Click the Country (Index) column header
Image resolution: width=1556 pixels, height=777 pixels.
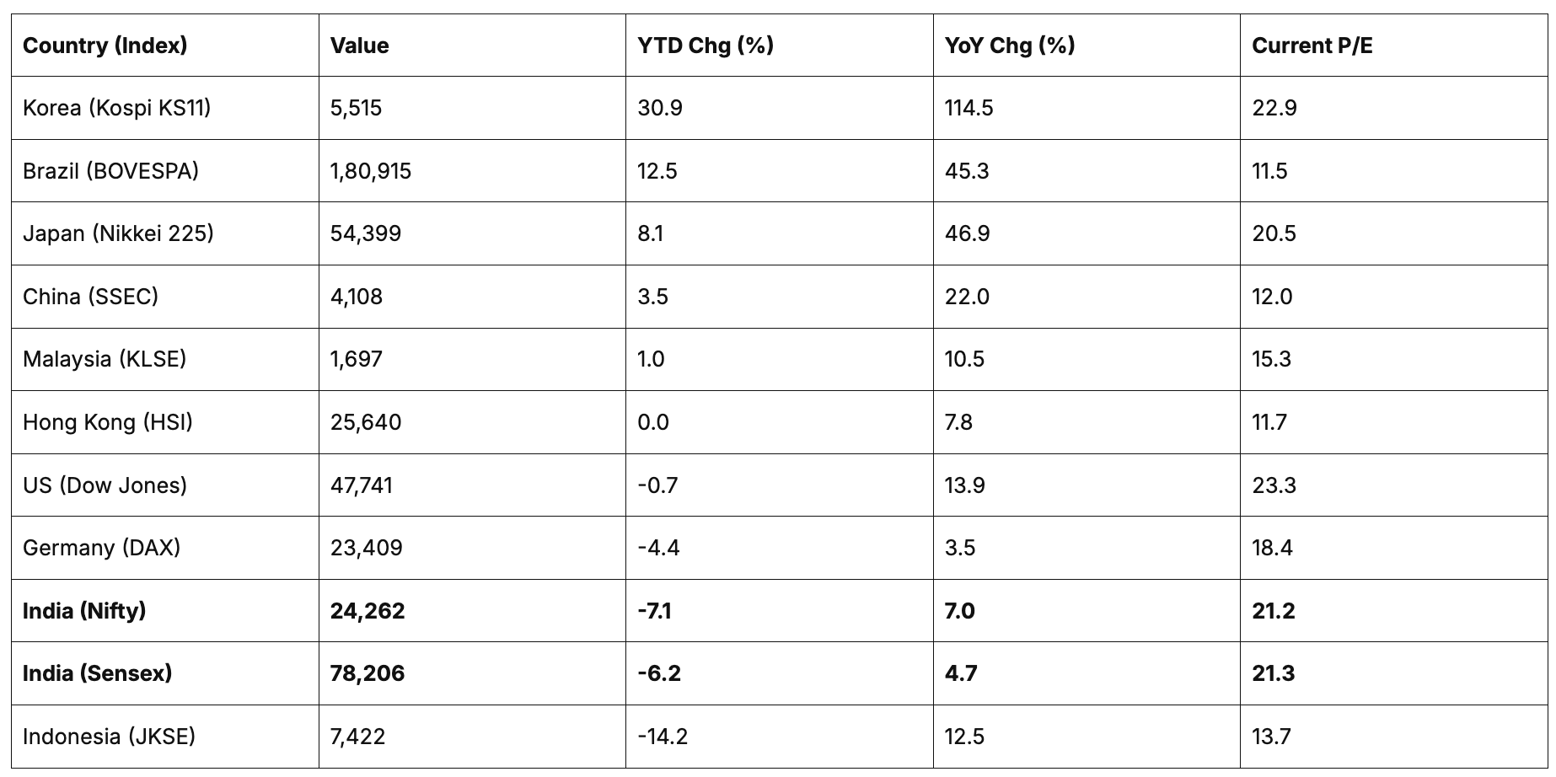pos(105,46)
